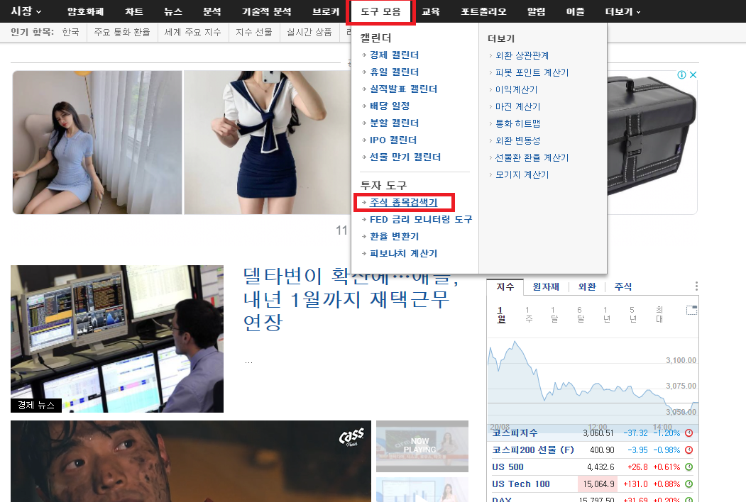The width and height of the screenshot is (746, 502).
Task: Expand the 더보기 navigation dropdown
Action: pyautogui.click(x=622, y=11)
